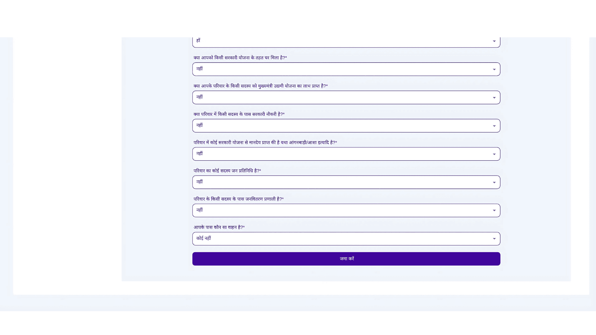
Task: Click the आपके पास कौन सा वाहन है label
Action: point(219,227)
